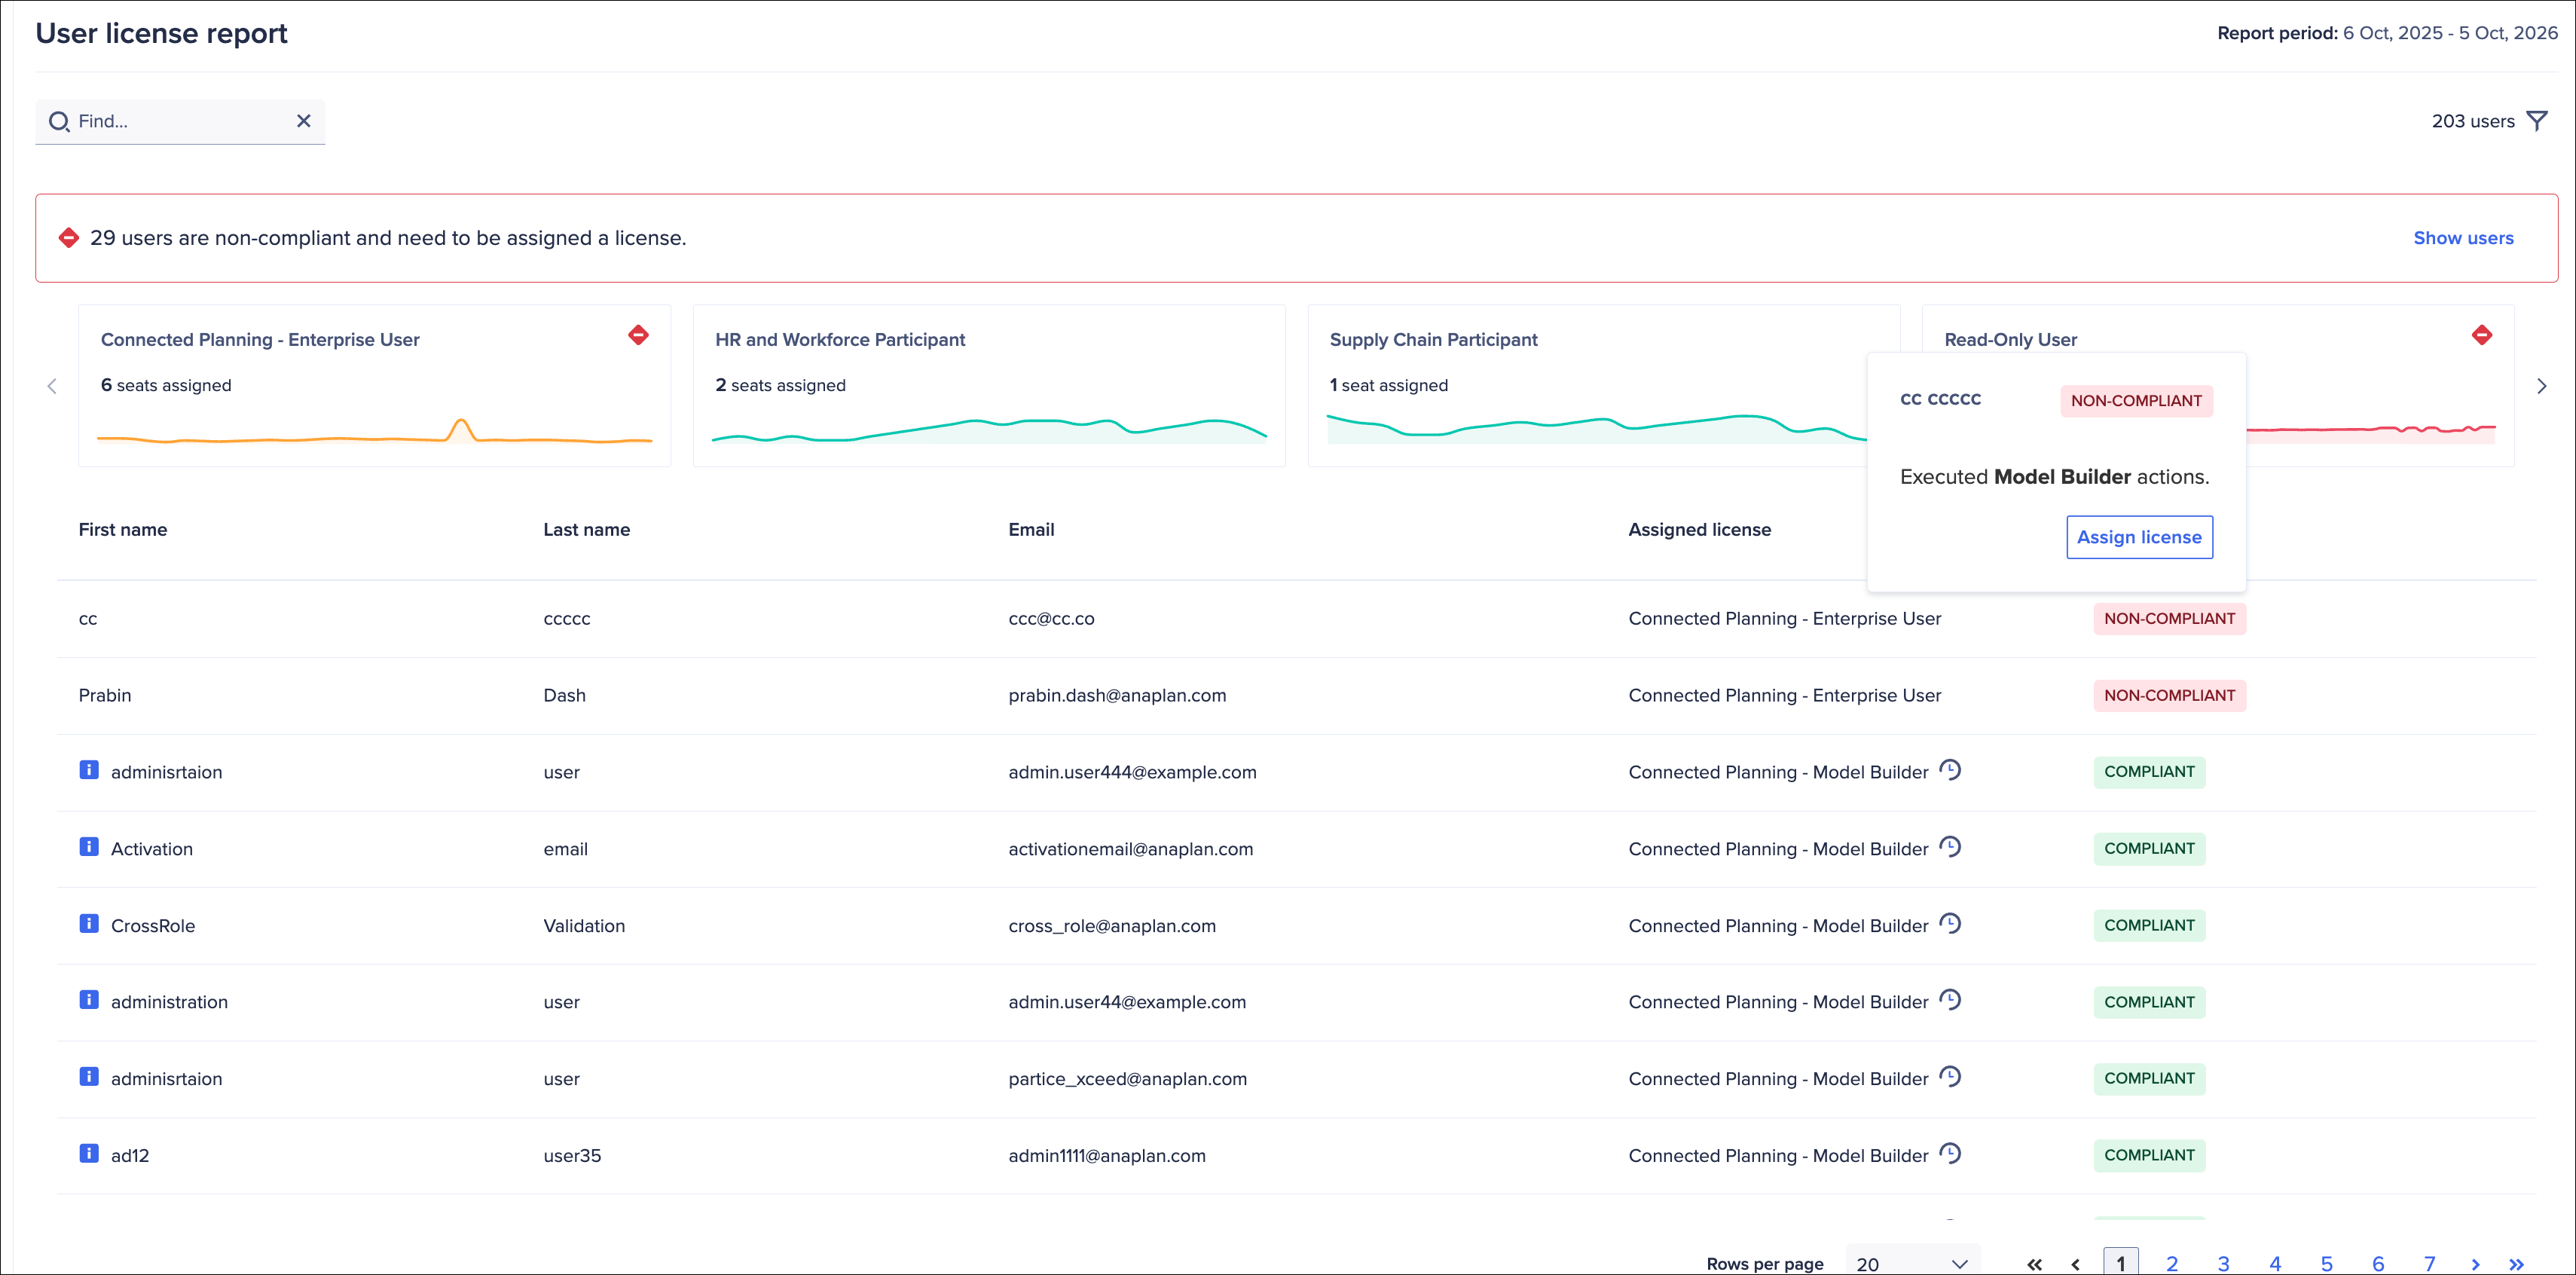Click clock icon in cross_role@anaplan.com license cell
The height and width of the screenshot is (1275, 2576).
click(1950, 924)
